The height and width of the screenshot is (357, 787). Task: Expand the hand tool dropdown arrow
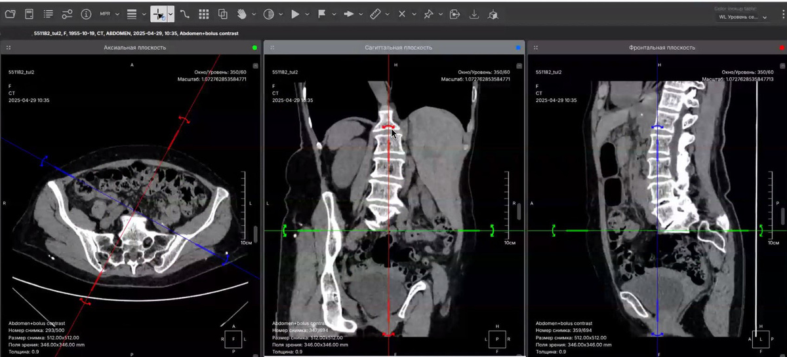click(x=254, y=14)
